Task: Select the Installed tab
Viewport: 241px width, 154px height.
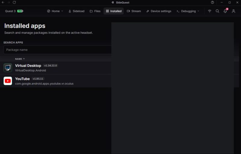Action: tap(114, 11)
